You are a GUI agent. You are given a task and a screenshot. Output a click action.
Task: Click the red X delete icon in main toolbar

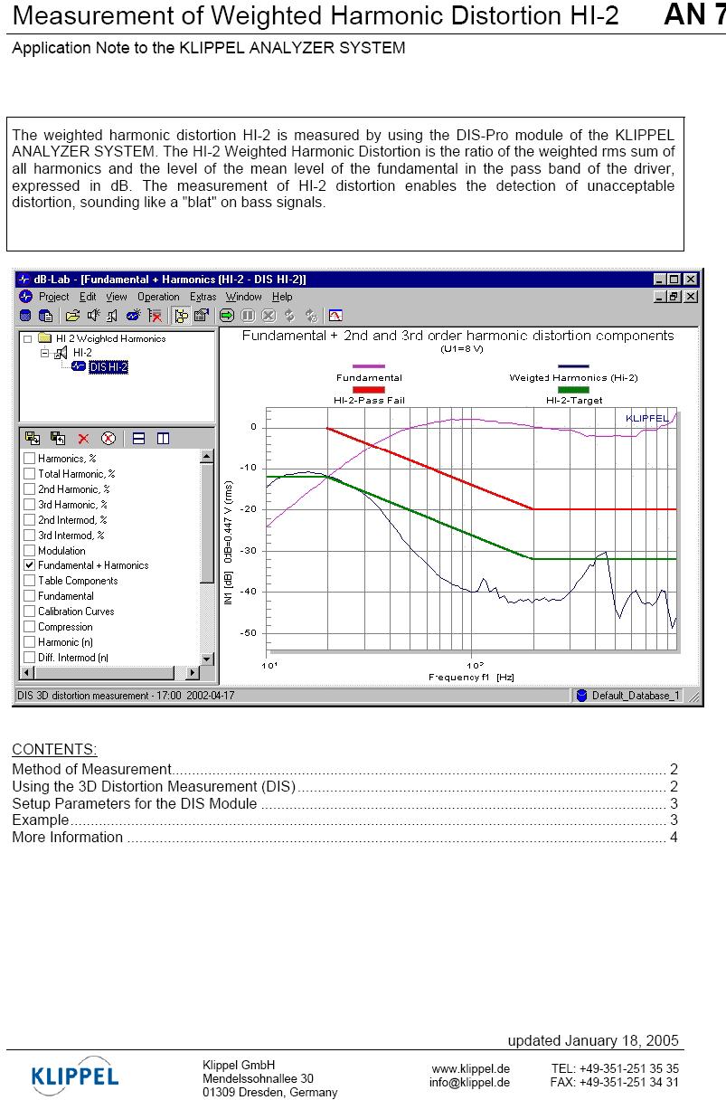[x=156, y=316]
